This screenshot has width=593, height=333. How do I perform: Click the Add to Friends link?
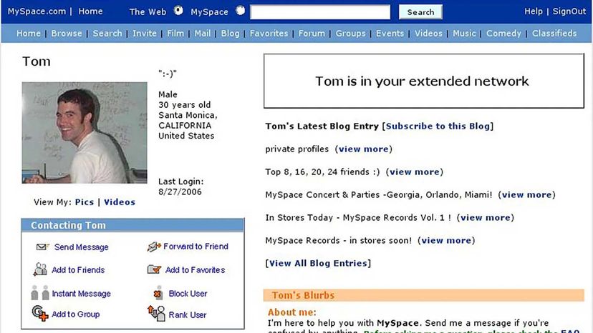(78, 269)
